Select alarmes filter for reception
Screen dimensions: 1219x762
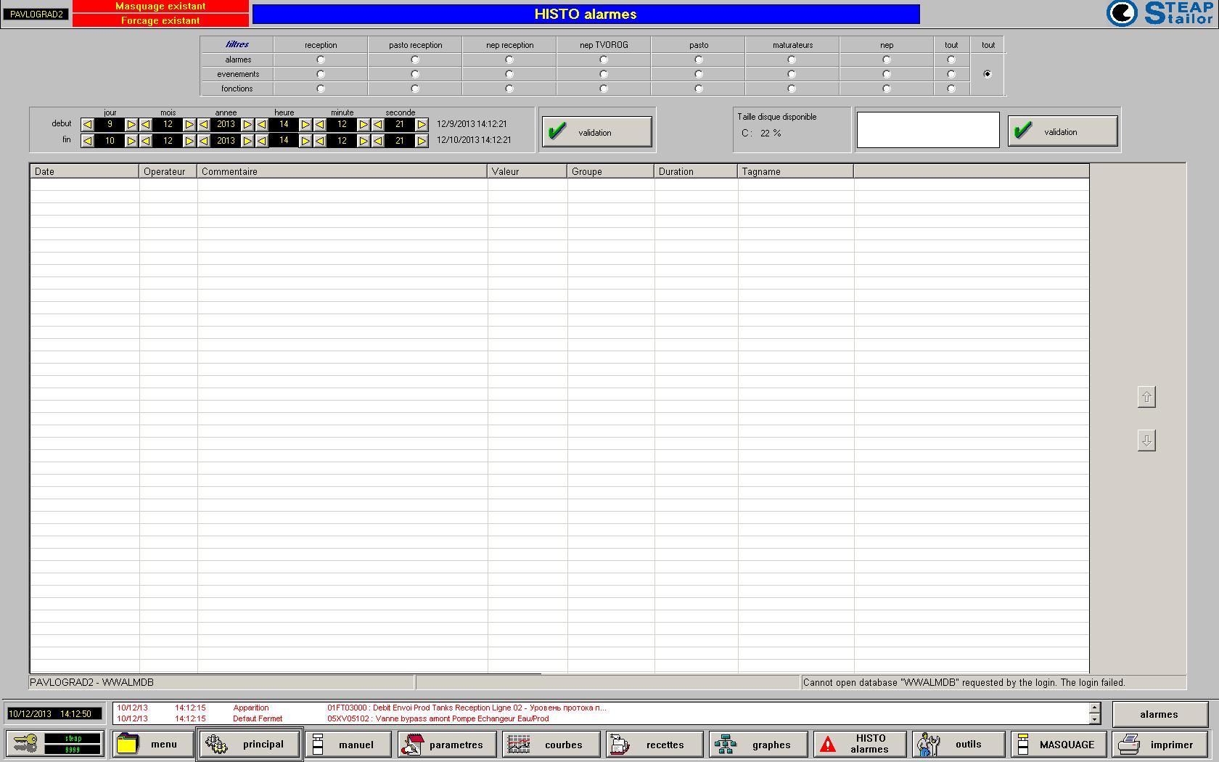click(321, 60)
